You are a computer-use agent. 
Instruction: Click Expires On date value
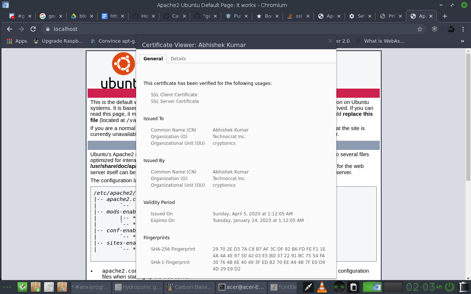(258, 220)
